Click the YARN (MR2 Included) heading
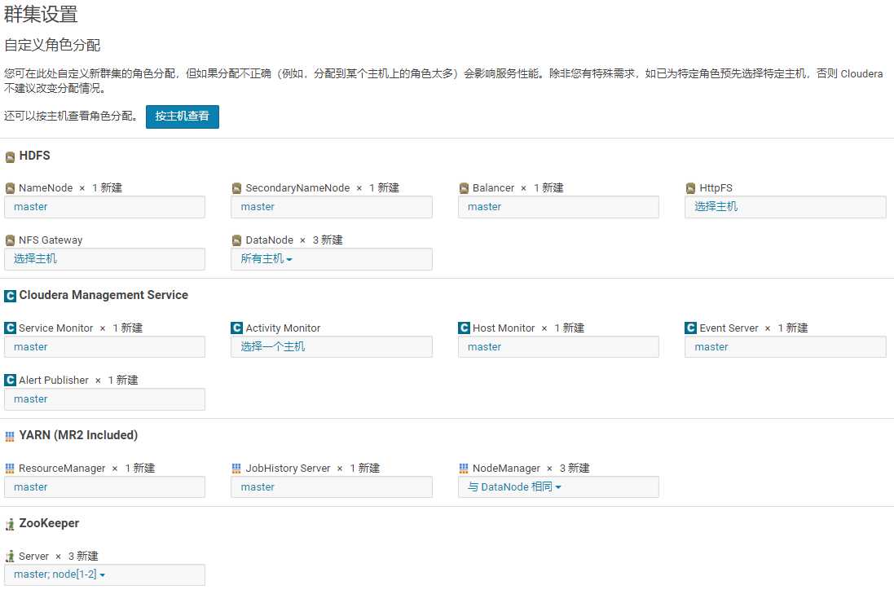 point(79,435)
